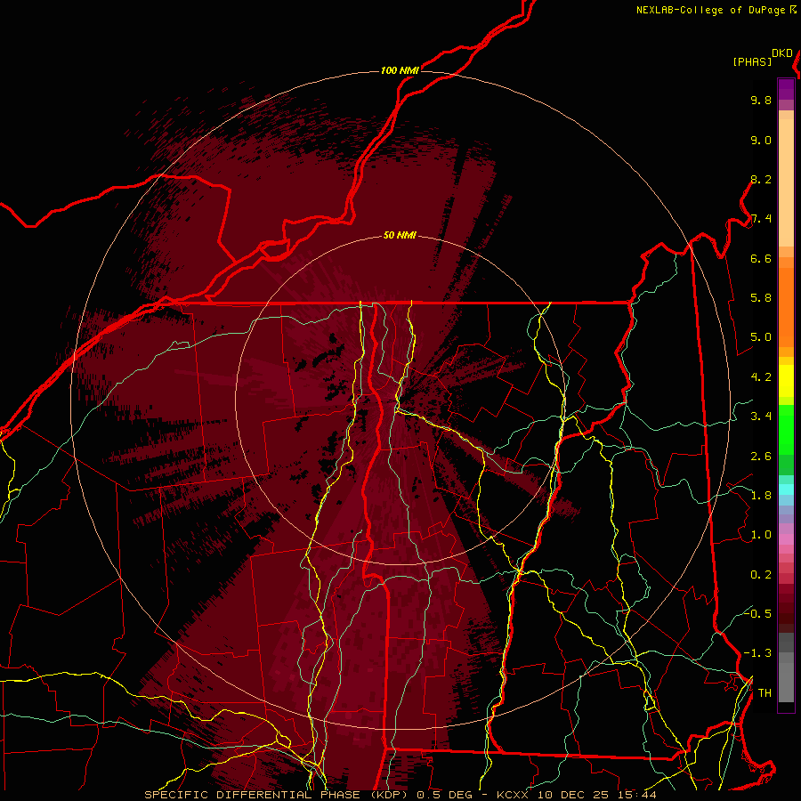Click the -0.5 color scale value
The height and width of the screenshot is (801, 801).
757,614
